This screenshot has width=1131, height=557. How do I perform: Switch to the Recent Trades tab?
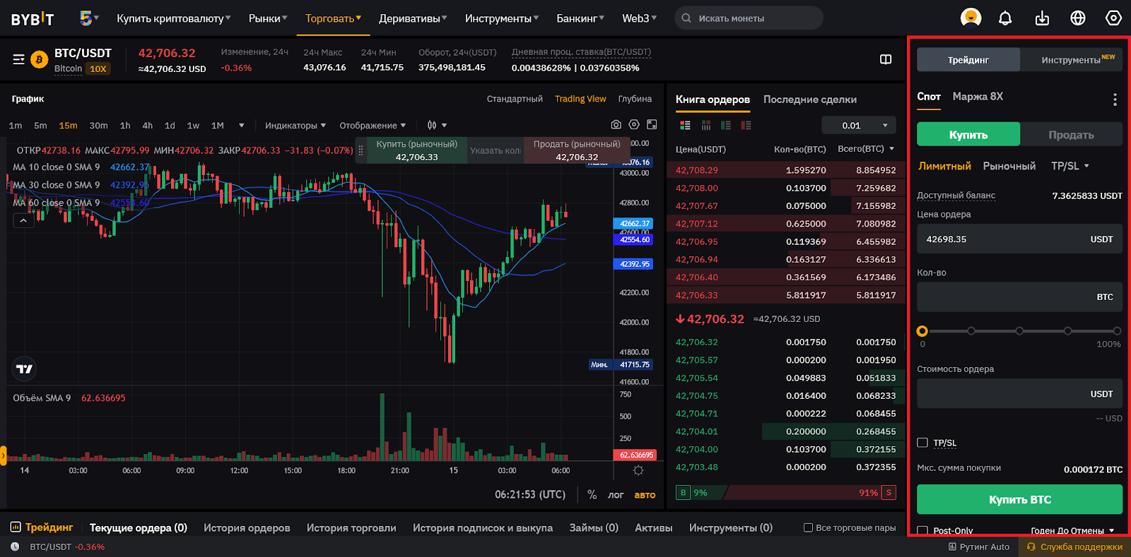[809, 100]
